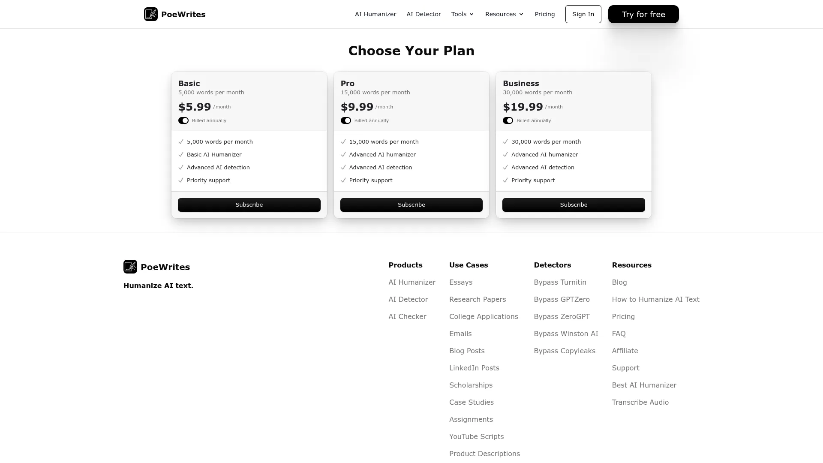Viewport: 823px width, 463px height.
Task: Click the PoeWrites logo in the footer
Action: click(x=156, y=267)
